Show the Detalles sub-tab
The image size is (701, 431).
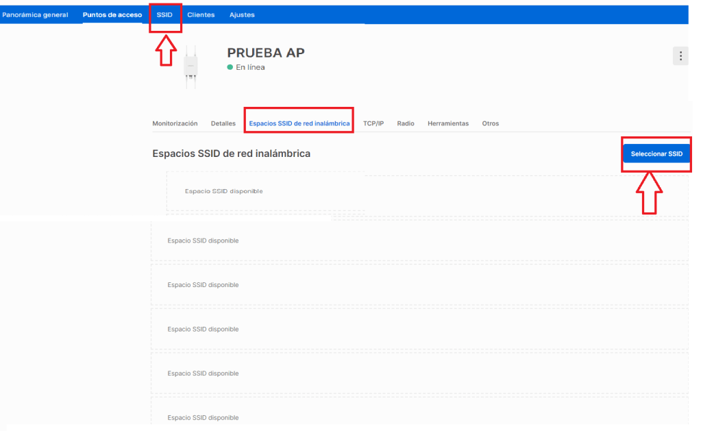223,123
